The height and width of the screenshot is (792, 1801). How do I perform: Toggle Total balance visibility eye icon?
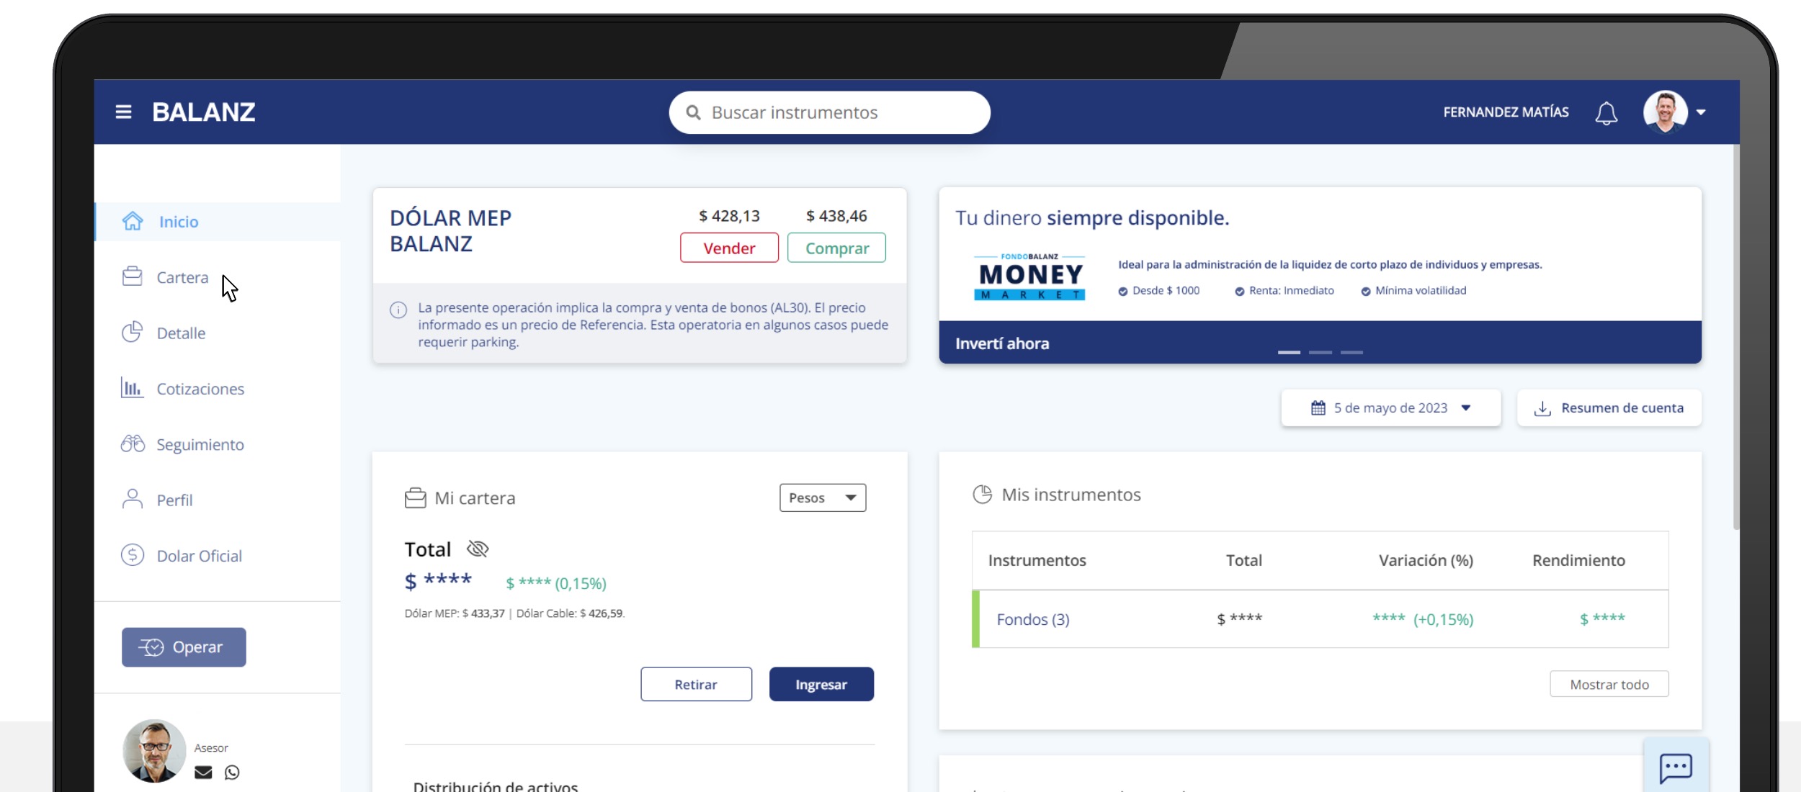(x=478, y=549)
